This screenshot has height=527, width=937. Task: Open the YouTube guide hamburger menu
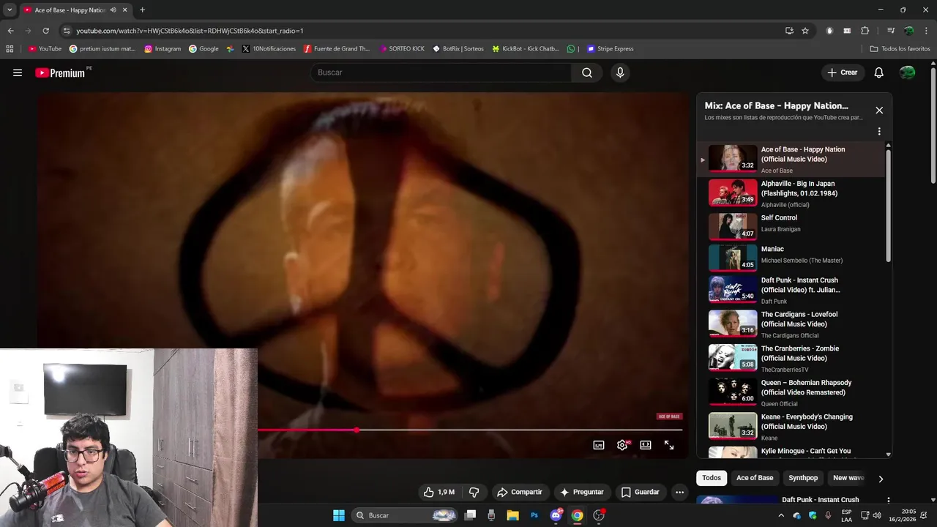coord(18,72)
